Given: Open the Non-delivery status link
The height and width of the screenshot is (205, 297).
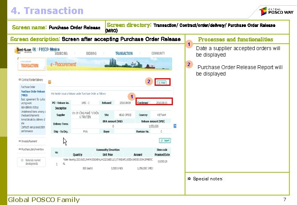Looking at the screenshot, I should coord(30,107).
